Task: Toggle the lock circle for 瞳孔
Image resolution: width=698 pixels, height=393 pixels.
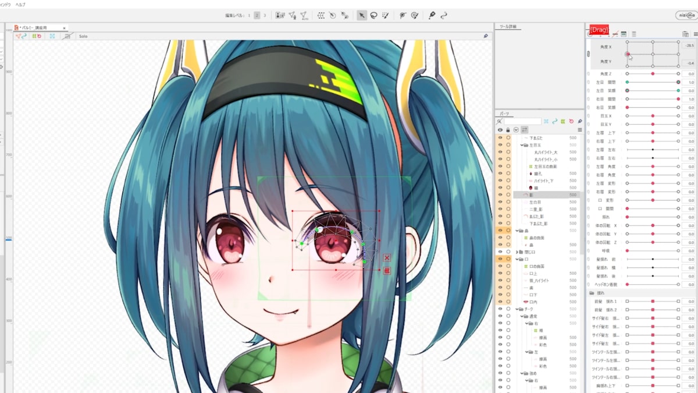Action: [508, 174]
